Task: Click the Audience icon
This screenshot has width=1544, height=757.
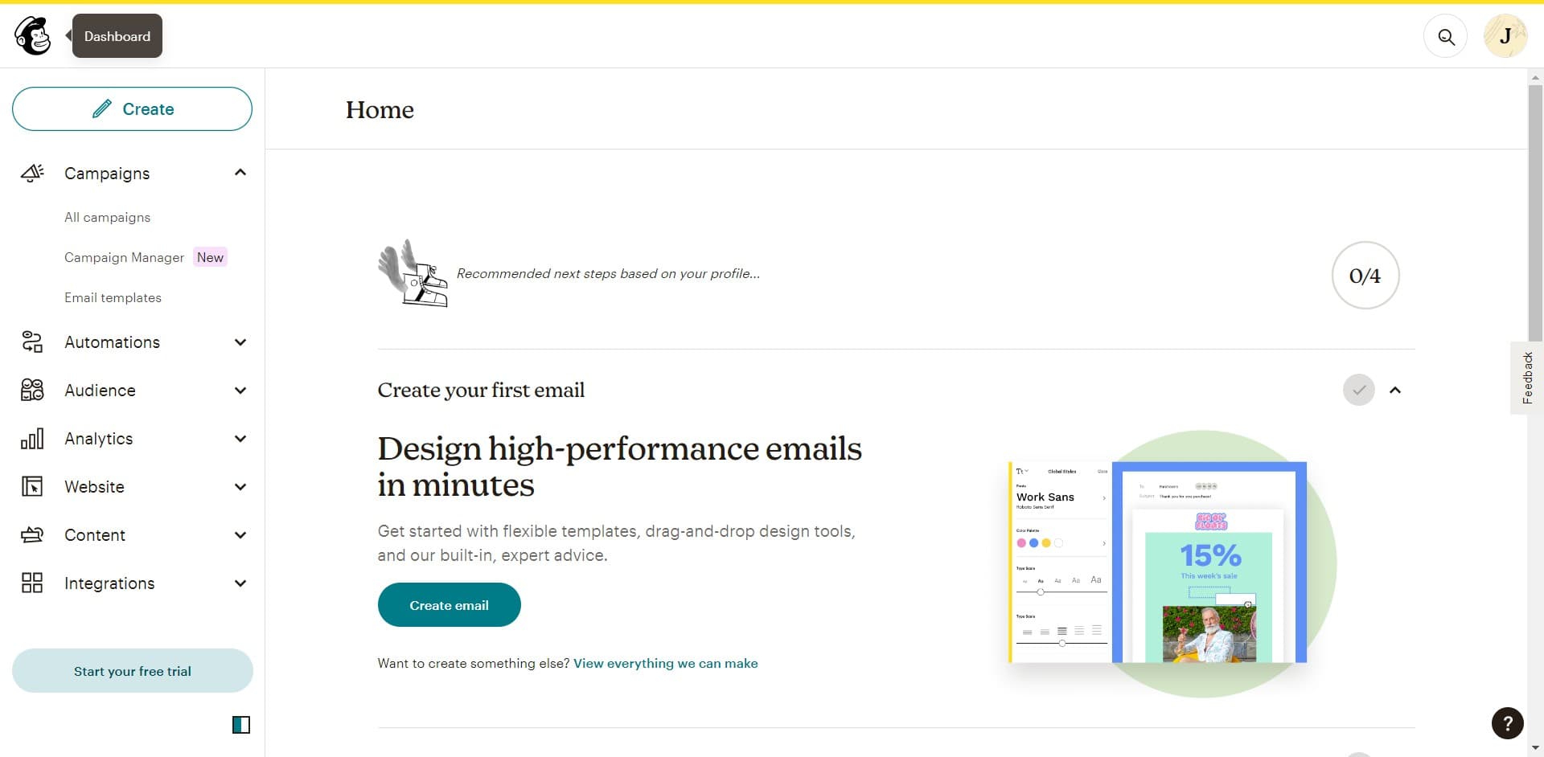Action: tap(32, 390)
